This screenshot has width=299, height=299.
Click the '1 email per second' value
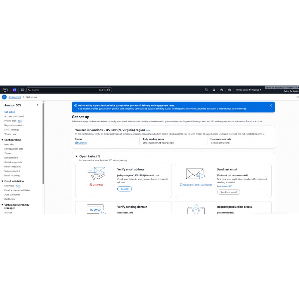(x=220, y=143)
